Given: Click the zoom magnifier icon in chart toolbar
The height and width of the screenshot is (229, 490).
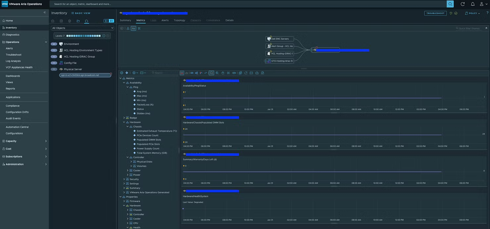Looking at the screenshot, I should pos(211,73).
